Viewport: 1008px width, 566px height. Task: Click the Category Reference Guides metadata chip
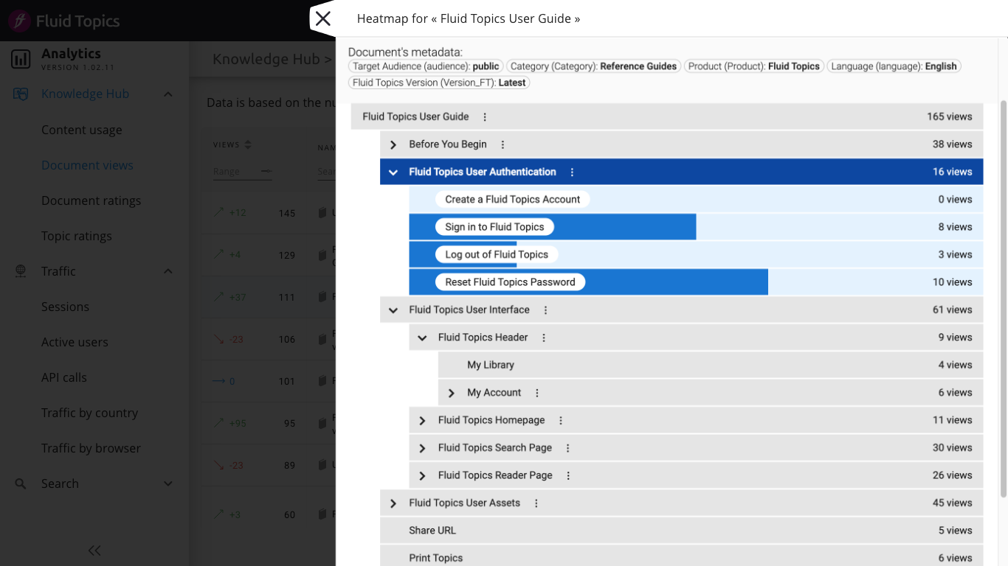coord(593,66)
